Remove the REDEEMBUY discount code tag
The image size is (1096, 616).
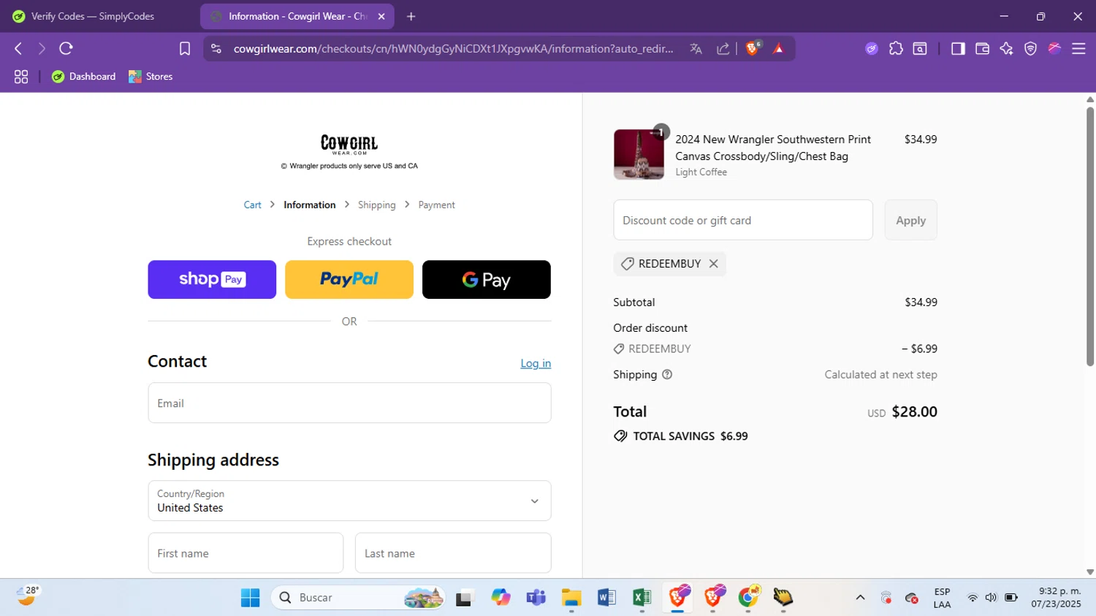[x=713, y=264]
